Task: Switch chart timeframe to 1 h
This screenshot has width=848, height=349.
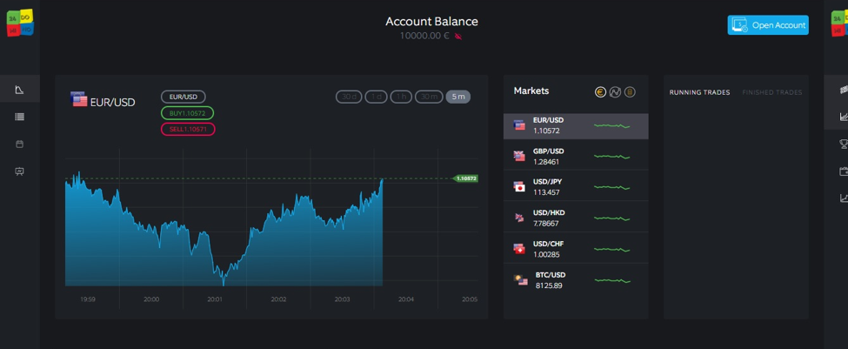Action: [400, 97]
